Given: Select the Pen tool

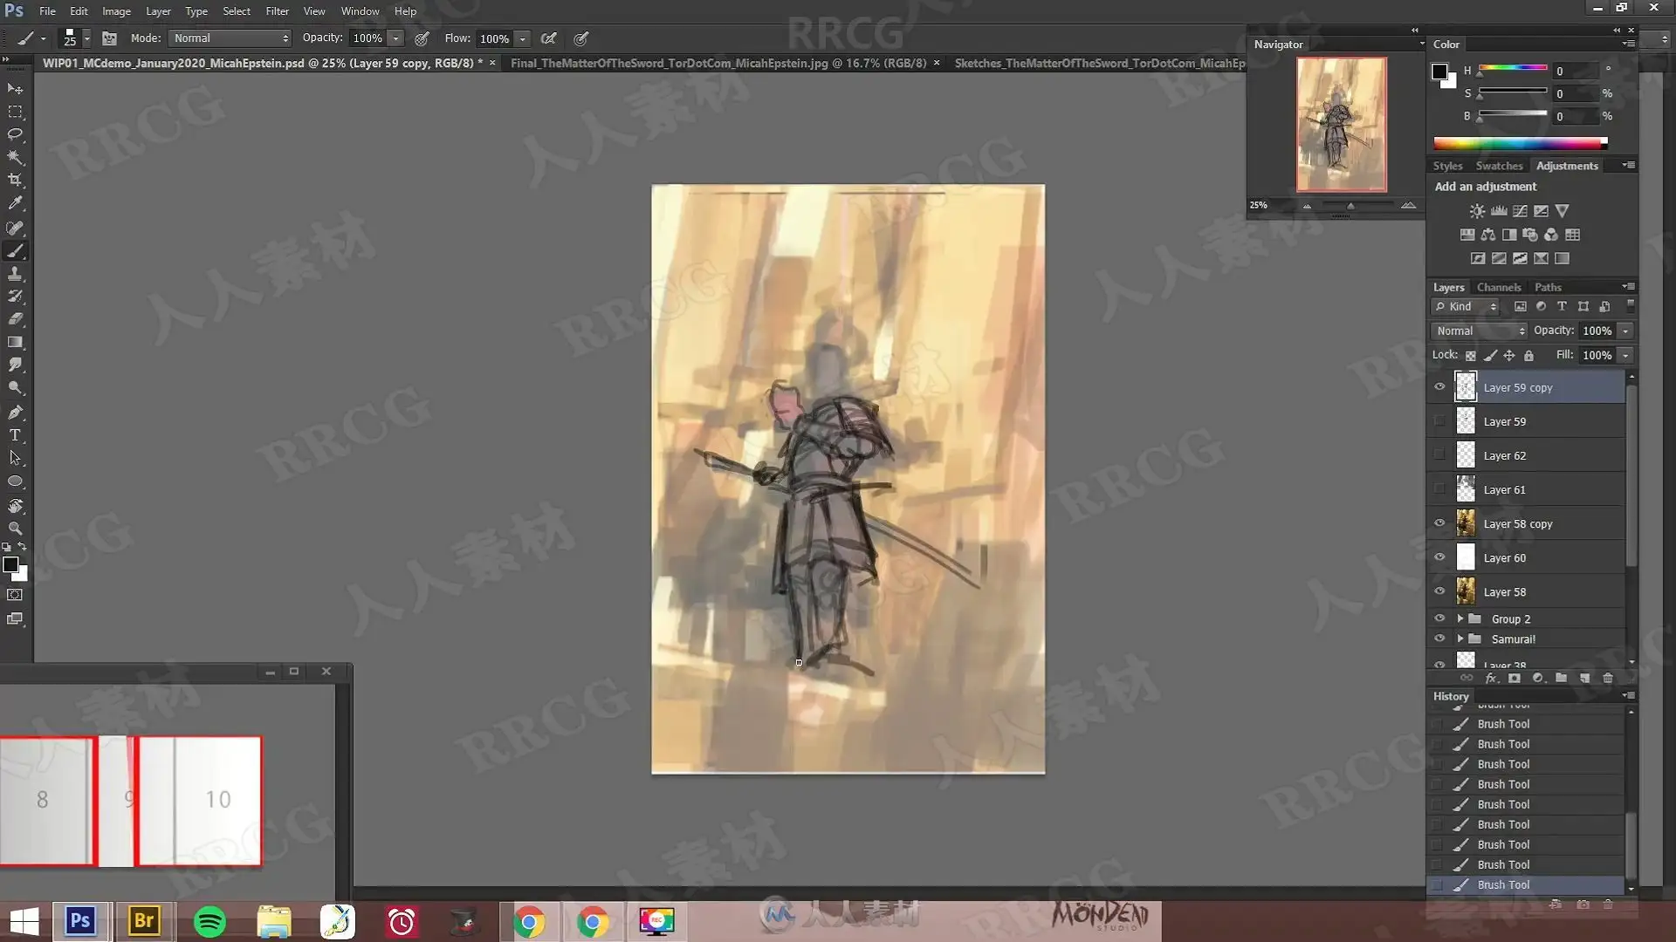Looking at the screenshot, I should [x=15, y=412].
